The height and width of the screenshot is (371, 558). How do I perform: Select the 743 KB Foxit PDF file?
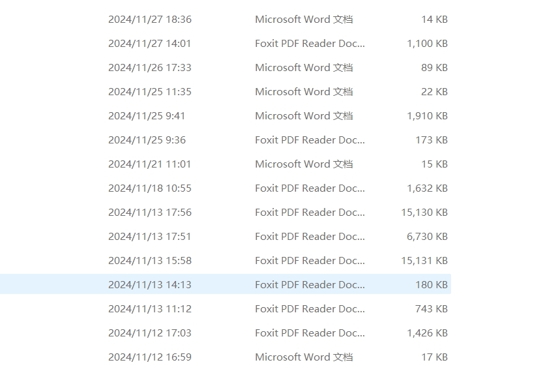[x=310, y=309]
